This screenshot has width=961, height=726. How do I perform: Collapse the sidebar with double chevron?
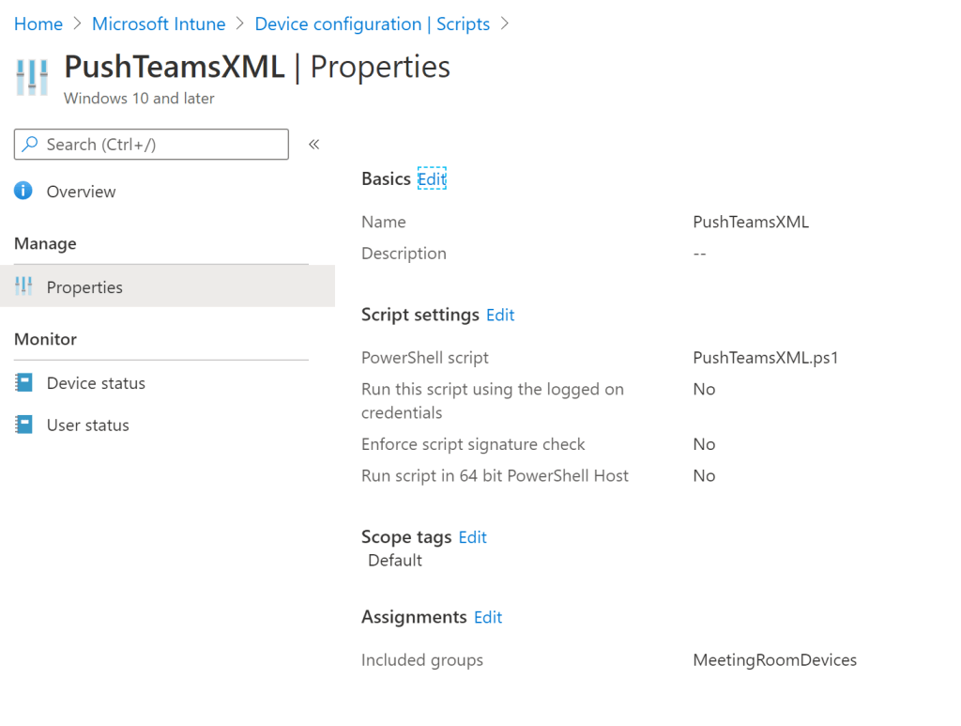(314, 145)
